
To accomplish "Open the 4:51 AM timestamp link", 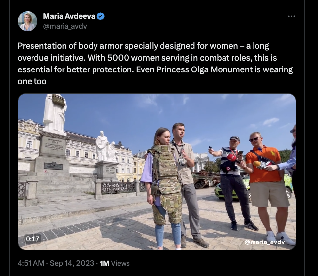I will click(x=31, y=263).
